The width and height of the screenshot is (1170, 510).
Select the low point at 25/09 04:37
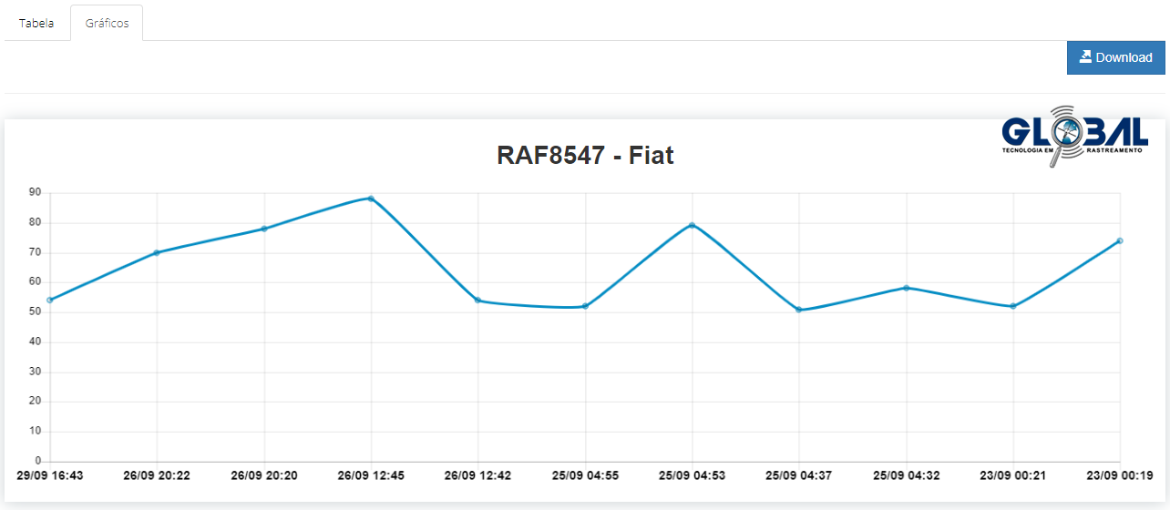[798, 310]
